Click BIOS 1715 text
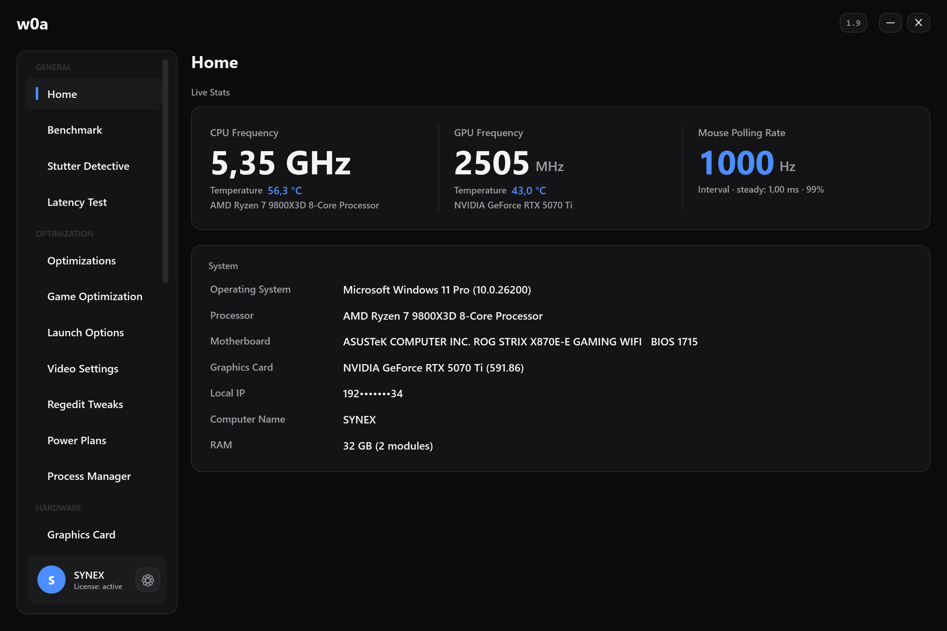Screen dimensions: 947x631 click(x=674, y=342)
